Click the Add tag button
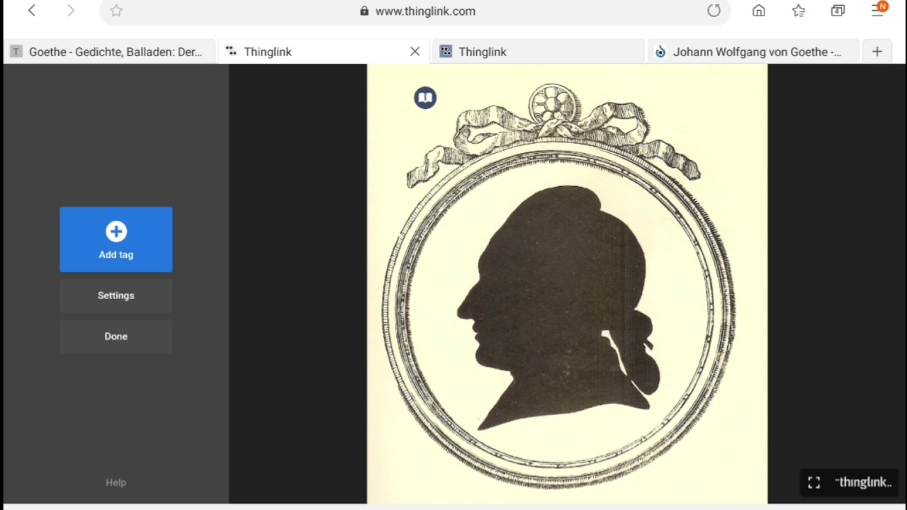907x510 pixels. tap(116, 239)
